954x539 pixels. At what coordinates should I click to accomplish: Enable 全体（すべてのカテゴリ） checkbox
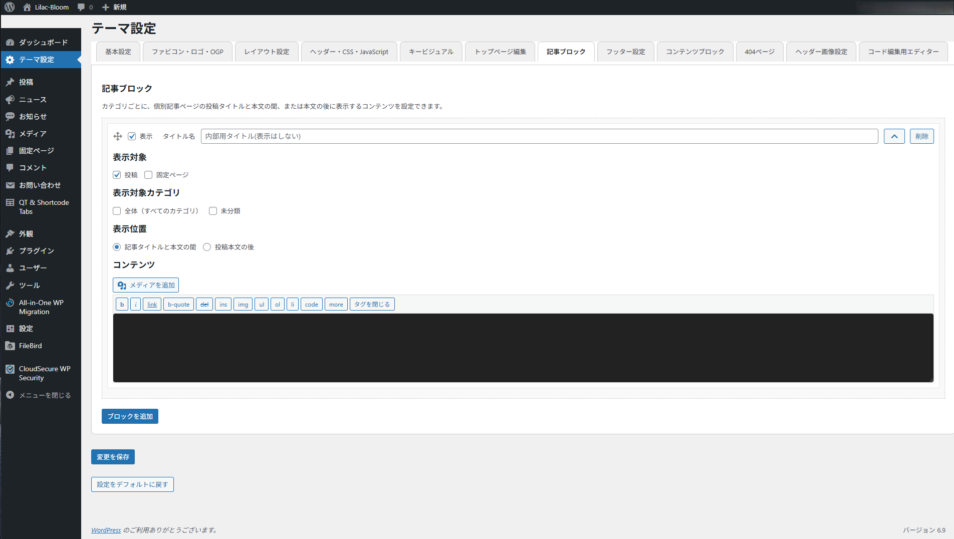coord(117,211)
